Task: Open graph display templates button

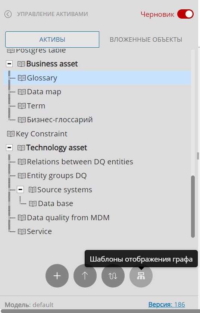Action: [x=141, y=276]
